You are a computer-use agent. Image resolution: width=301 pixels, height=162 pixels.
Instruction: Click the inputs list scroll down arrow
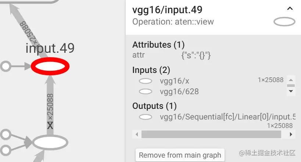pyautogui.click(x=291, y=91)
